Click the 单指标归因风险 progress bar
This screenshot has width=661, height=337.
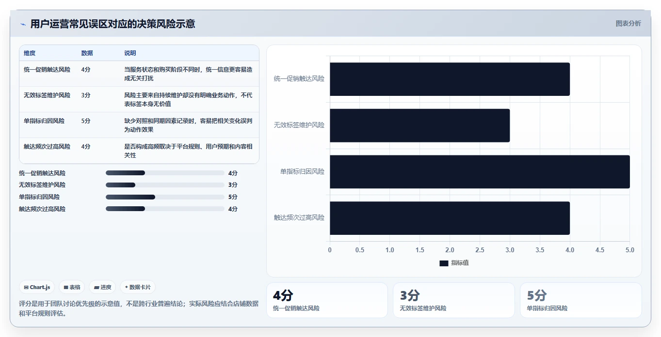coord(165,197)
